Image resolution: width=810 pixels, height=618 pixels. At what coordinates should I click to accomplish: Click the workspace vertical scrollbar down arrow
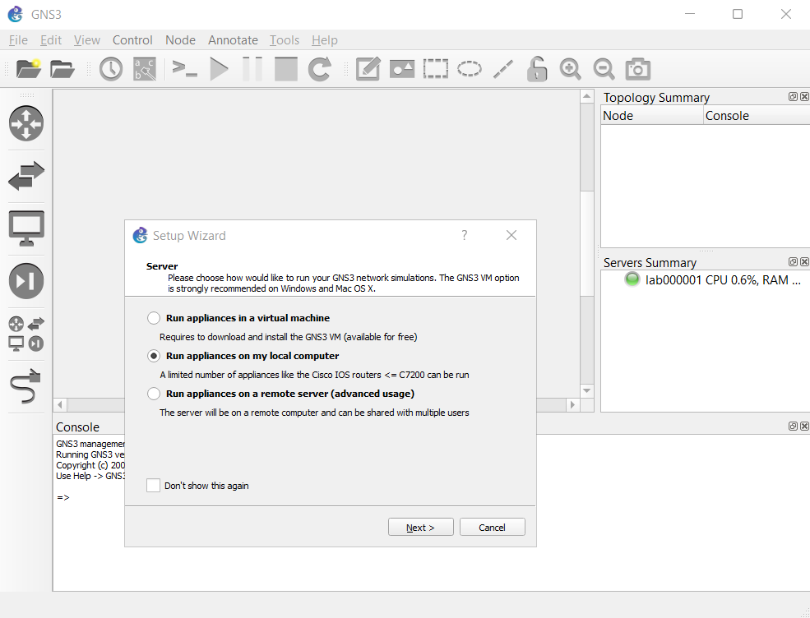pos(586,390)
